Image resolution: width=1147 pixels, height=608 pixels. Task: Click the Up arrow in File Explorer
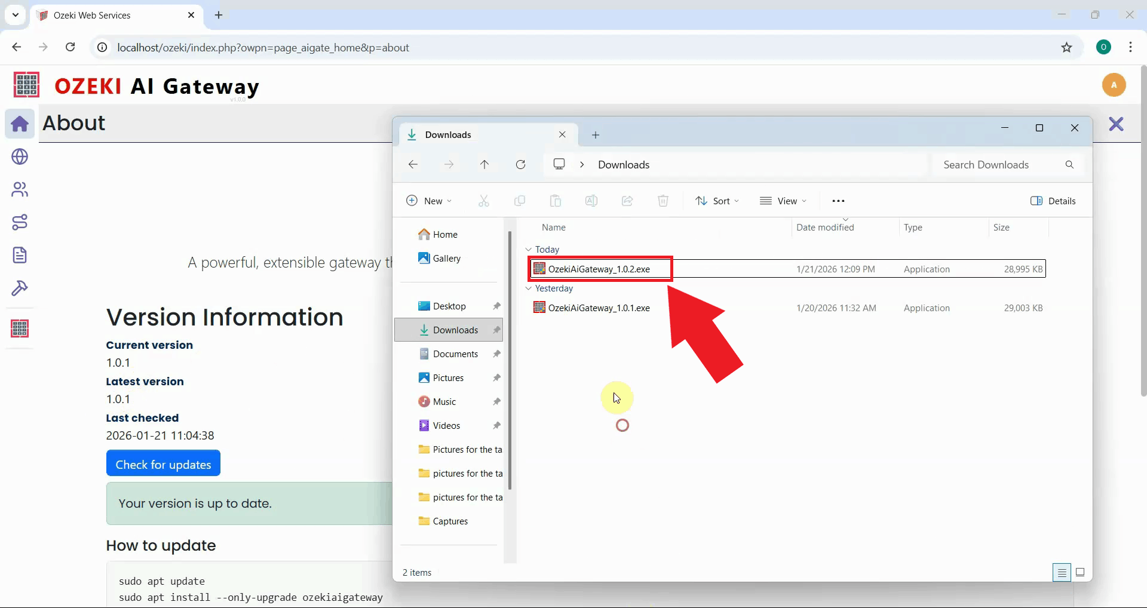pyautogui.click(x=484, y=165)
